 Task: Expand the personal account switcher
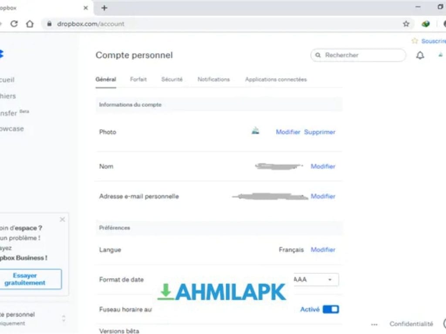(x=64, y=318)
